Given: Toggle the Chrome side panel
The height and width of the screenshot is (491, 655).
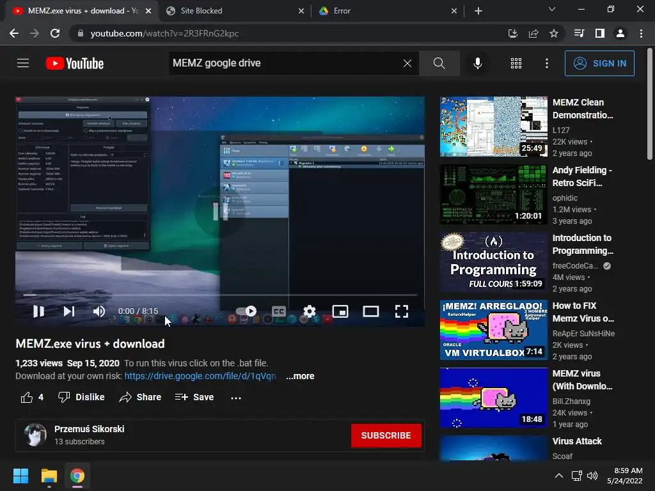Looking at the screenshot, I should pyautogui.click(x=599, y=33).
